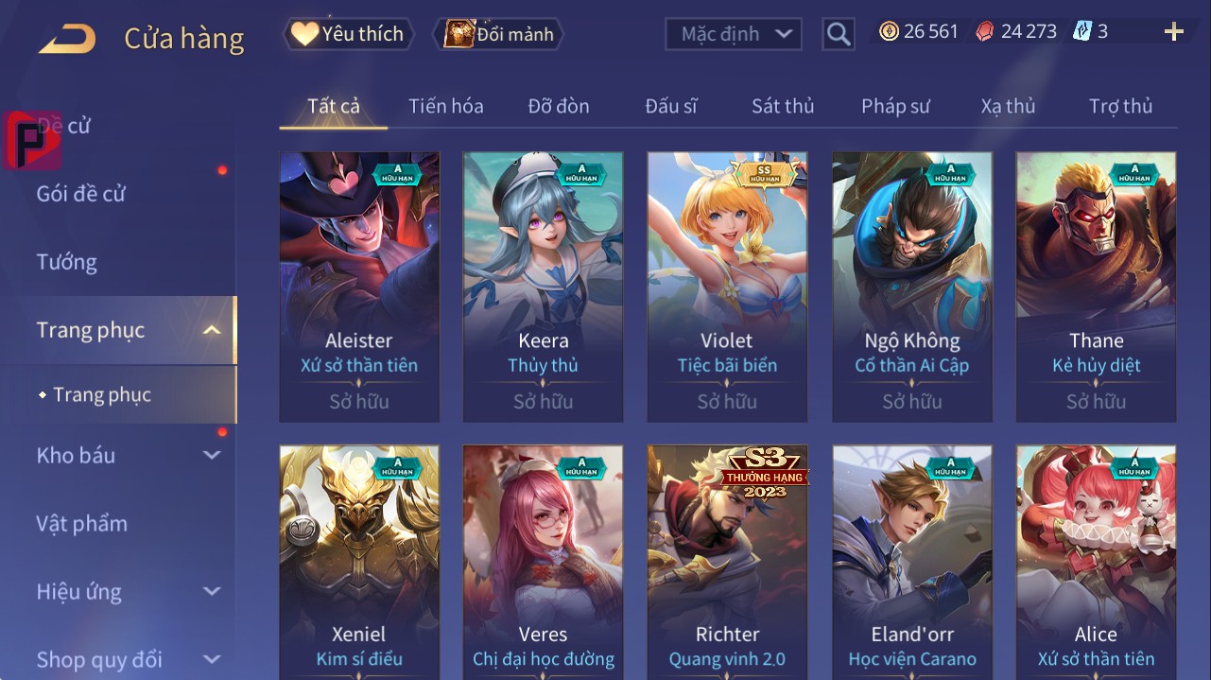Open search with magnifying glass icon
This screenshot has width=1211, height=680.
pyautogui.click(x=838, y=34)
